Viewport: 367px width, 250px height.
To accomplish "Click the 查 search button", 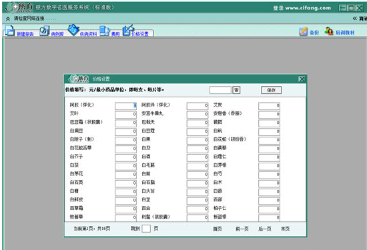I will 236,90.
